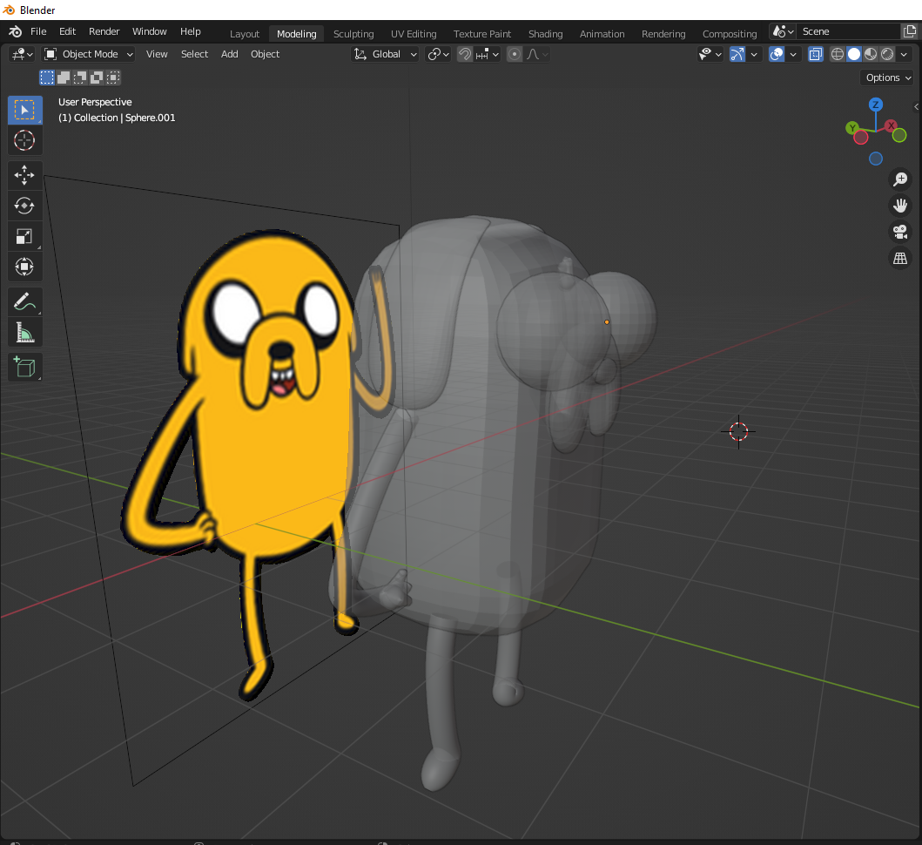Open the proportional falloff dropdown

coord(537,54)
